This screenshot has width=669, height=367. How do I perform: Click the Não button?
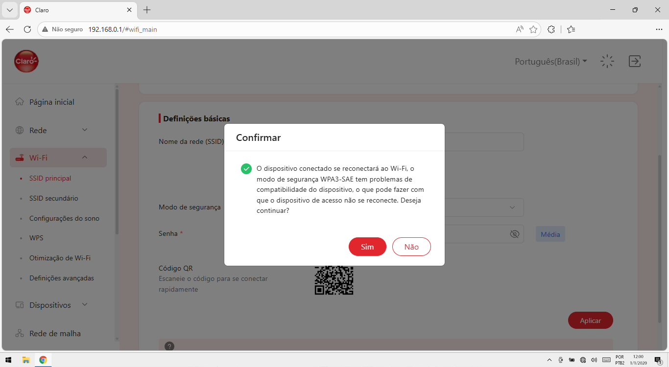point(411,247)
